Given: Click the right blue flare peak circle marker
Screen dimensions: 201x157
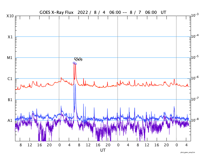Looking at the screenshot, I should 76,64.
